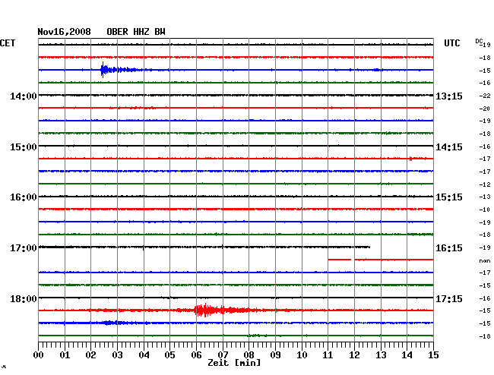Click minute tick label 14

click(407, 355)
